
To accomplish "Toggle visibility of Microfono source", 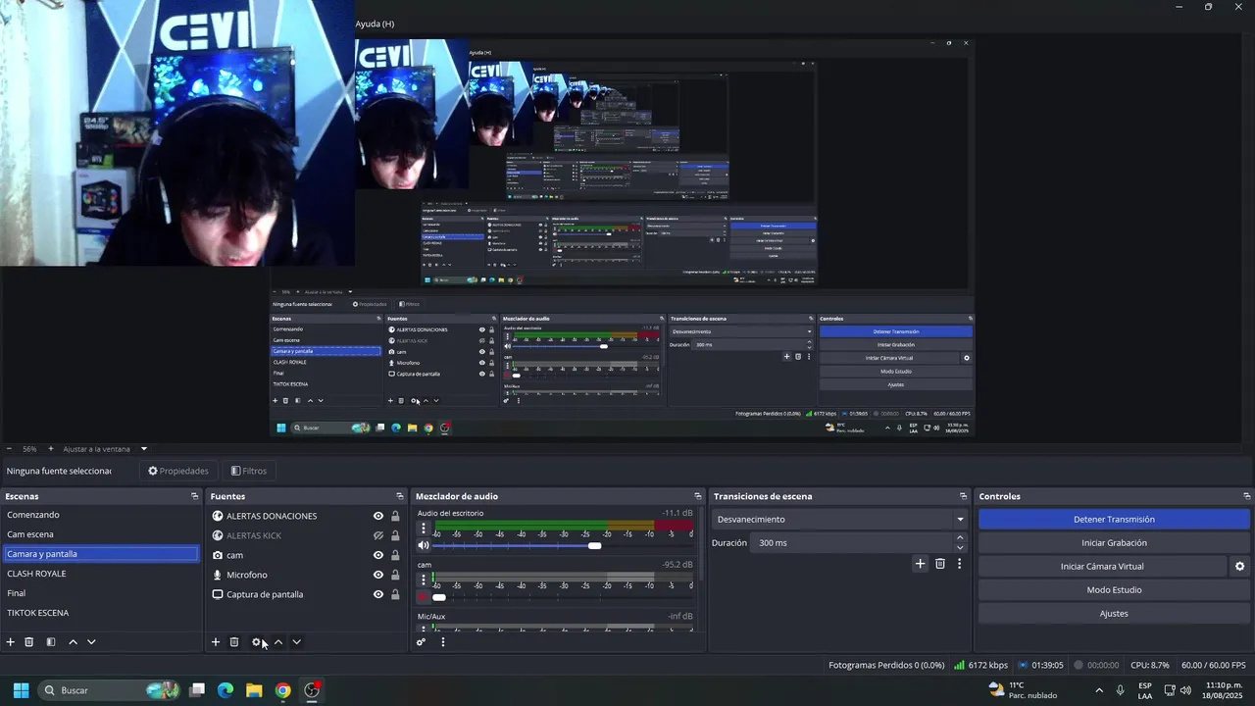I will (378, 575).
